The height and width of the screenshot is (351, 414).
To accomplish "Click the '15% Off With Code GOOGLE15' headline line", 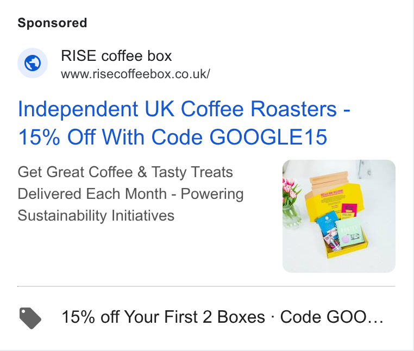I will click(x=173, y=137).
